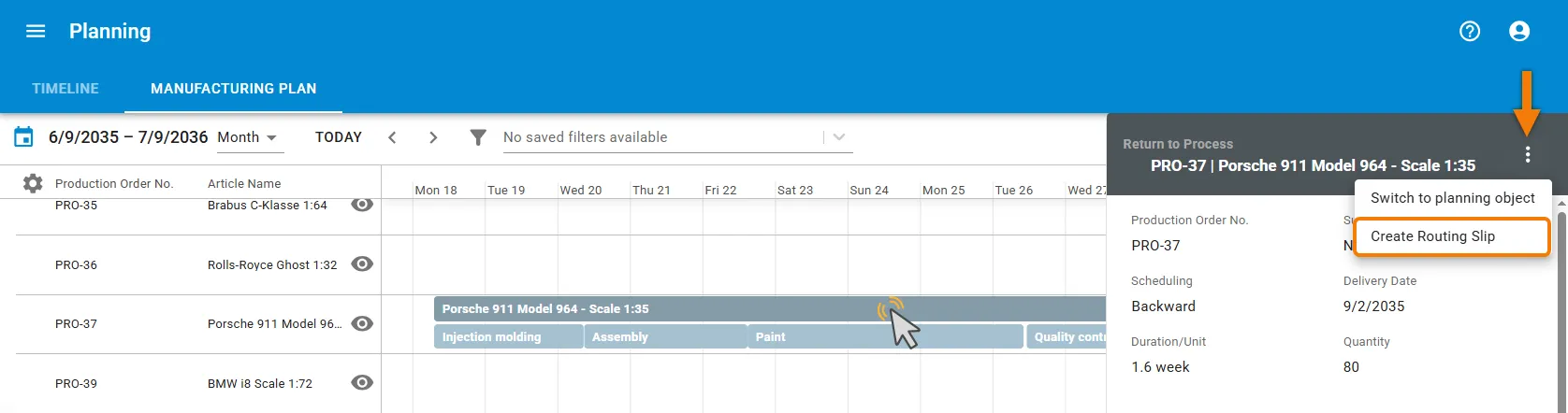Go to next period with right chevron
1568x413 pixels.
pyautogui.click(x=432, y=137)
